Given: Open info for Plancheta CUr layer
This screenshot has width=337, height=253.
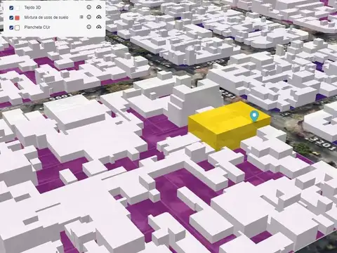Looking at the screenshot, I should tap(89, 27).
